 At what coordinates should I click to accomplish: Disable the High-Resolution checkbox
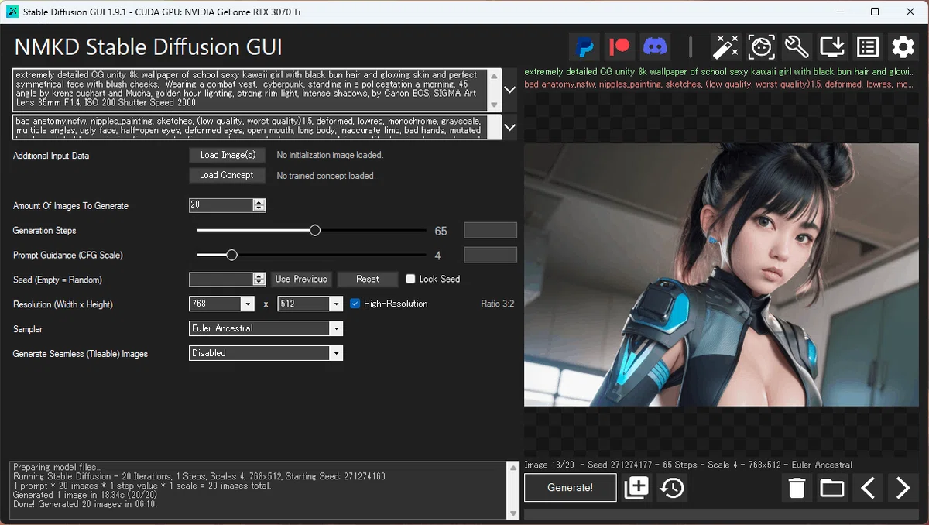click(x=355, y=304)
